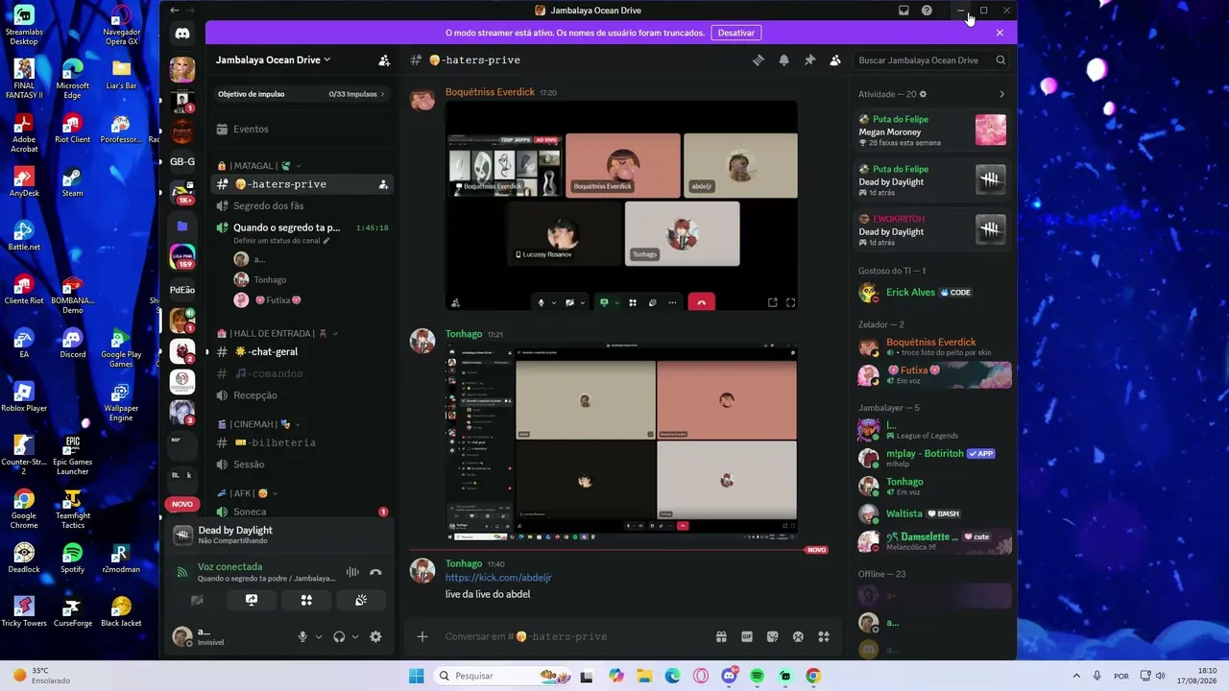This screenshot has height=691, width=1229.
Task: Create invite for haters-prive channel
Action: click(x=383, y=184)
